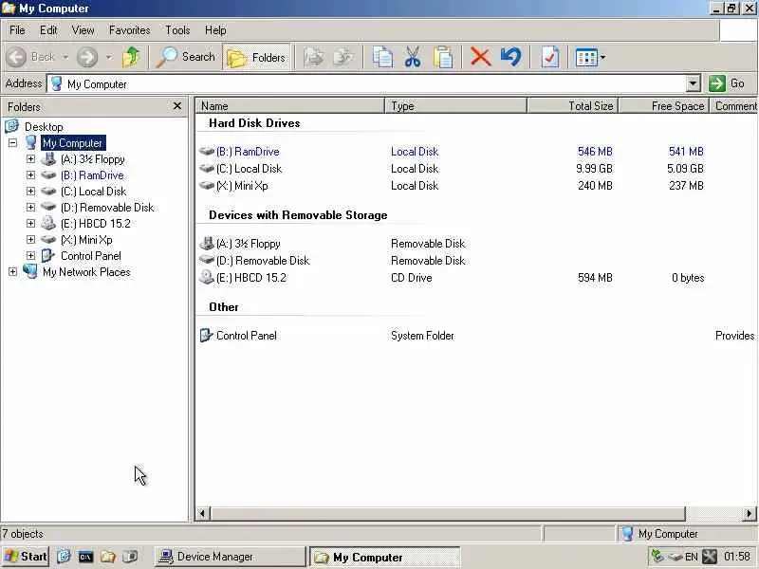This screenshot has width=759, height=569.
Task: Open the Help menu
Action: [215, 30]
